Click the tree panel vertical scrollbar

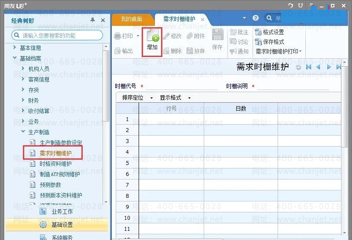coord(106,86)
